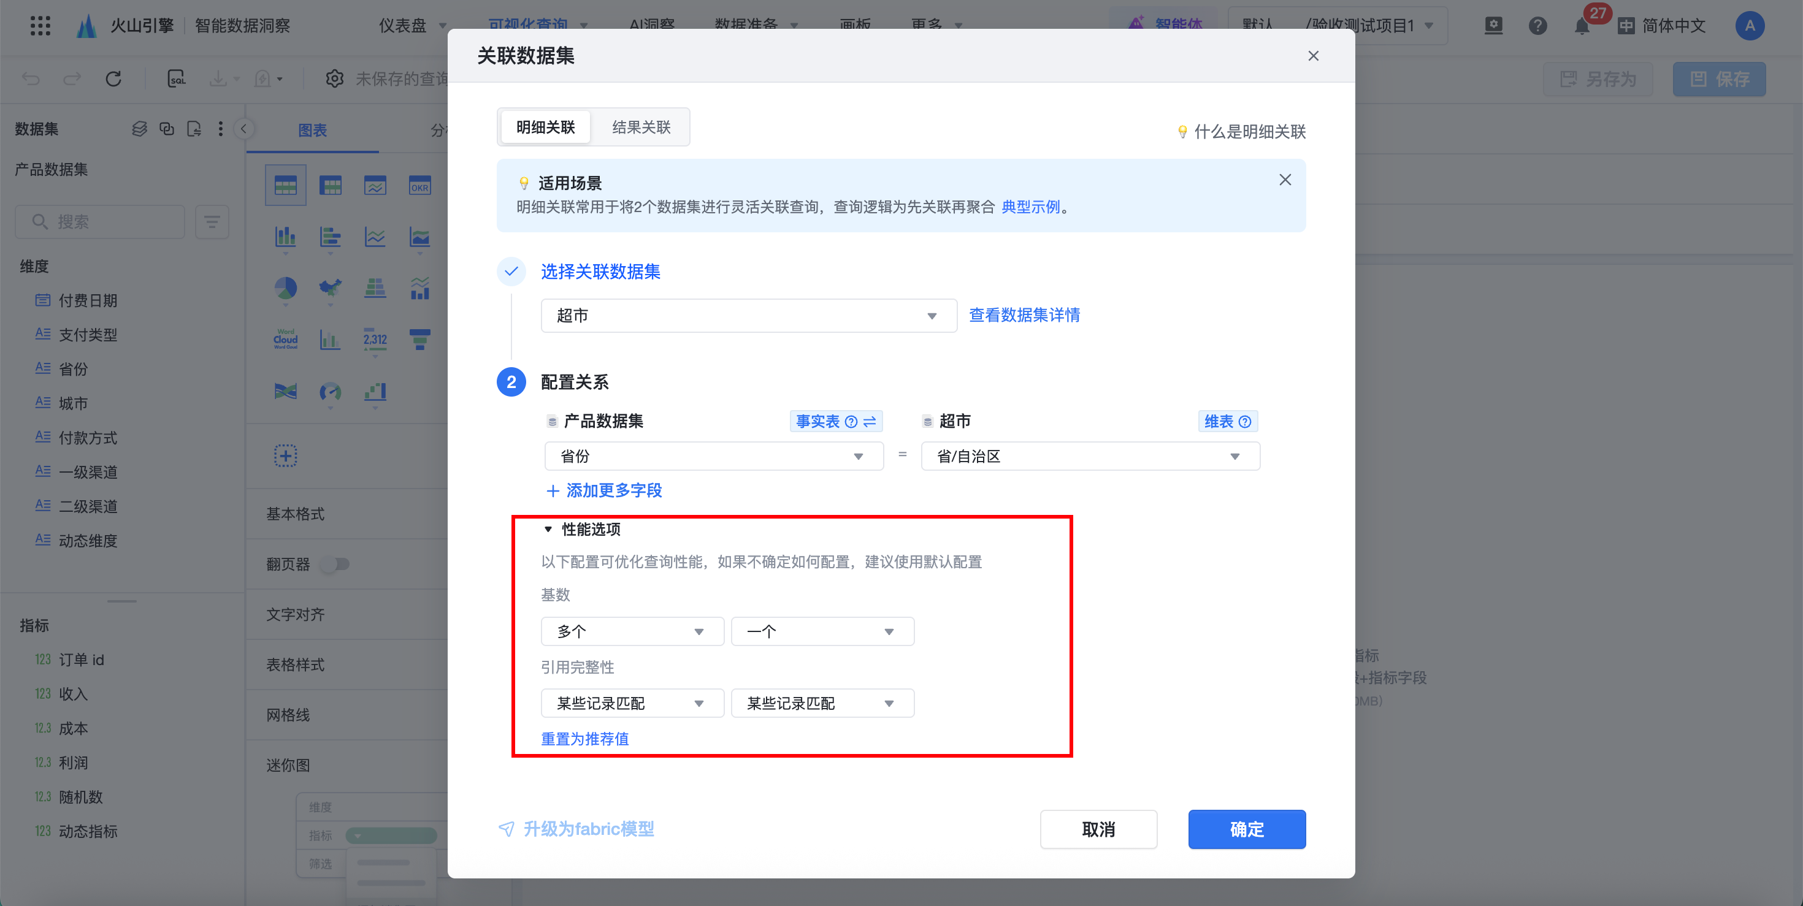The image size is (1803, 906).
Task: Click help icon next to 维表
Action: [x=1244, y=421]
